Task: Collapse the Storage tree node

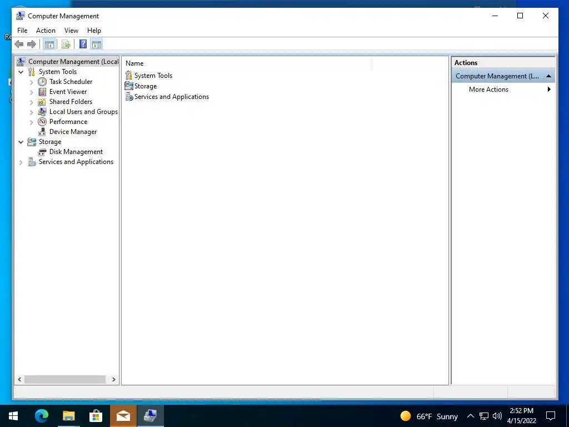Action: (21, 142)
